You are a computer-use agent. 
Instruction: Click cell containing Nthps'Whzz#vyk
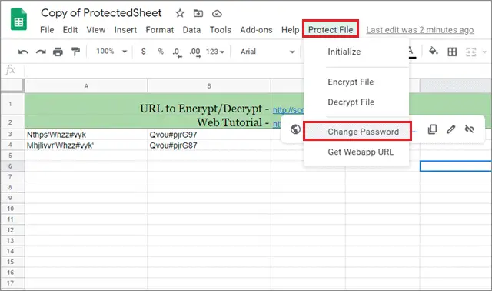[86, 135]
